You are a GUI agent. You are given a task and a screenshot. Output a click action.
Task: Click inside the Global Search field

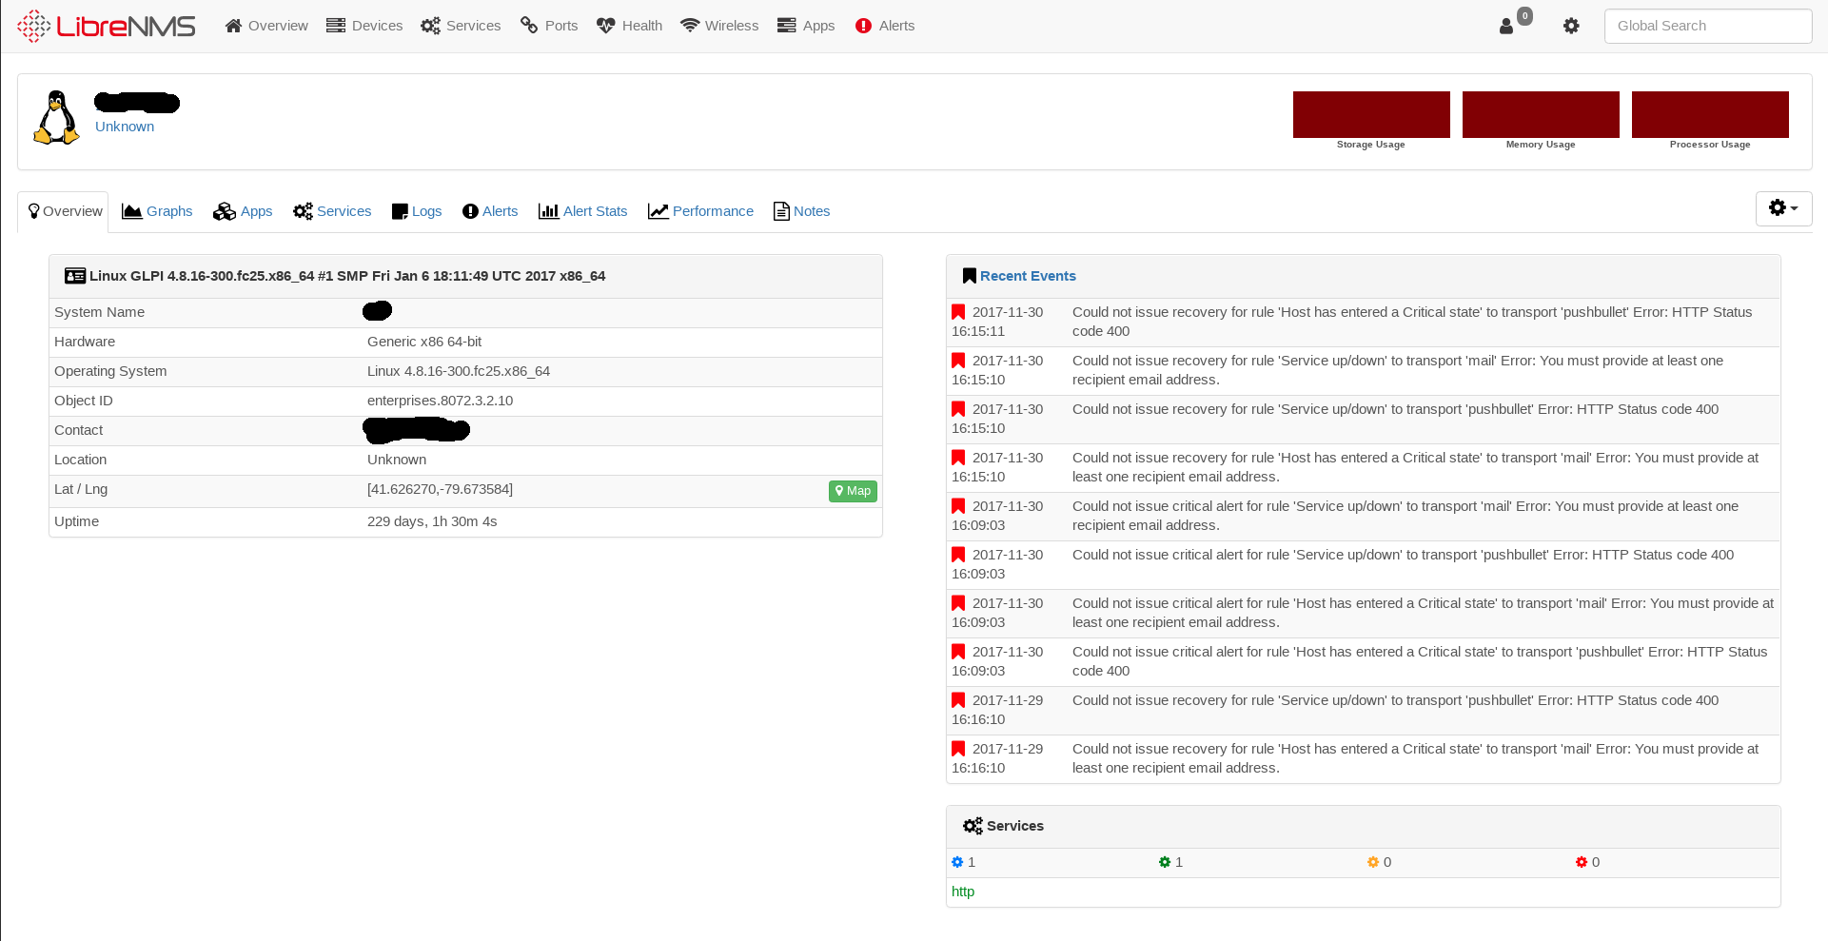[x=1708, y=26]
